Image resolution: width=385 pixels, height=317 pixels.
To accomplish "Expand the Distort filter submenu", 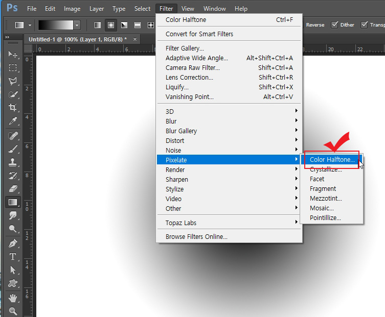I will (230, 140).
